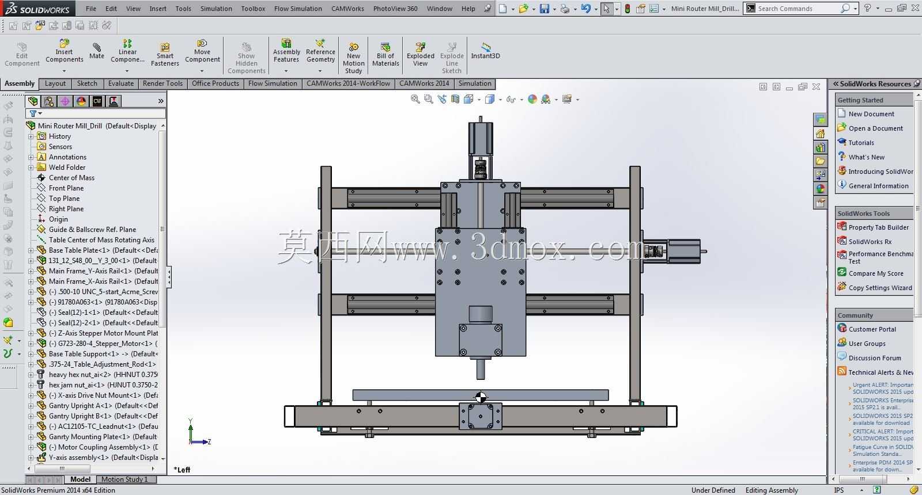The width and height of the screenshot is (922, 495).
Task: Open the Tutorials link
Action: click(861, 143)
